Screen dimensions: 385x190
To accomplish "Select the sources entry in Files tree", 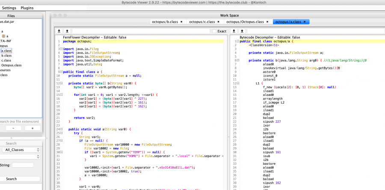I will pos(5,70).
